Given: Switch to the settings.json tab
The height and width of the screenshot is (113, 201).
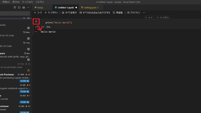Looking at the screenshot, I should [90, 8].
